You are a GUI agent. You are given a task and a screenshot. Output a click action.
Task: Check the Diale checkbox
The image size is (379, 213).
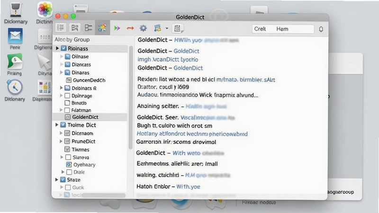pyautogui.click(x=69, y=172)
